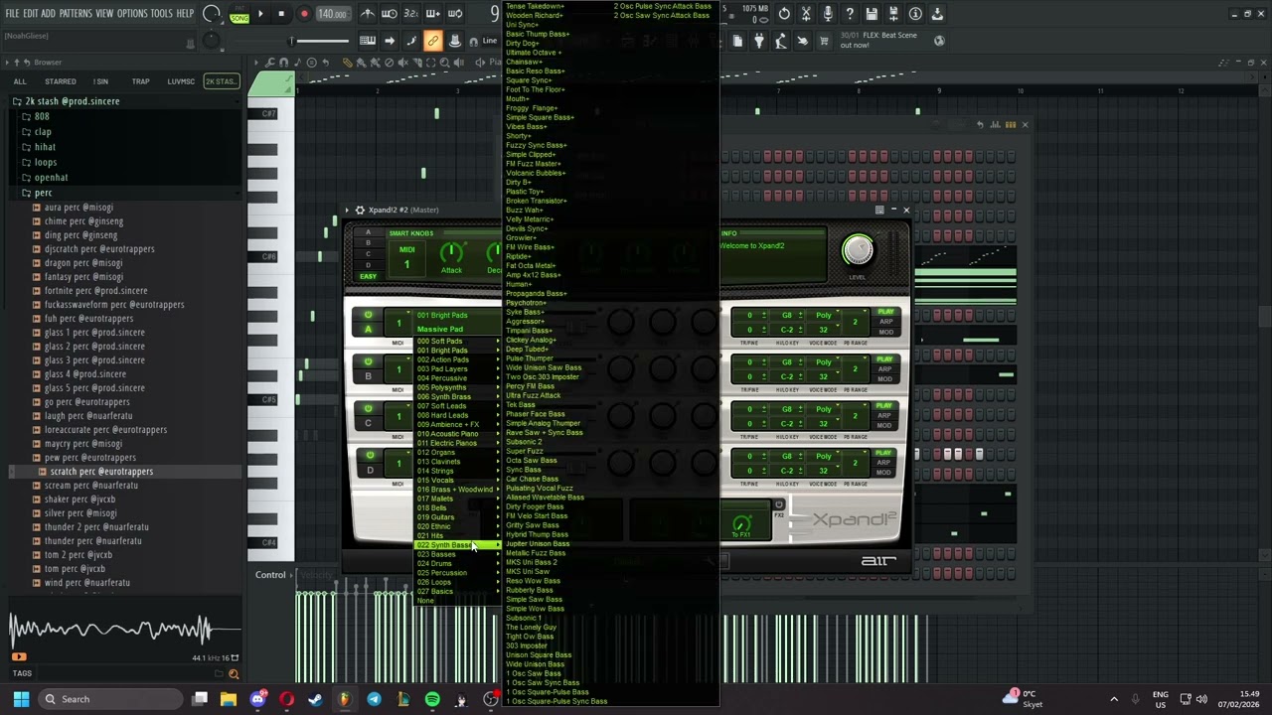Collapse the perc folder in browser
The height and width of the screenshot is (715, 1272).
[43, 193]
